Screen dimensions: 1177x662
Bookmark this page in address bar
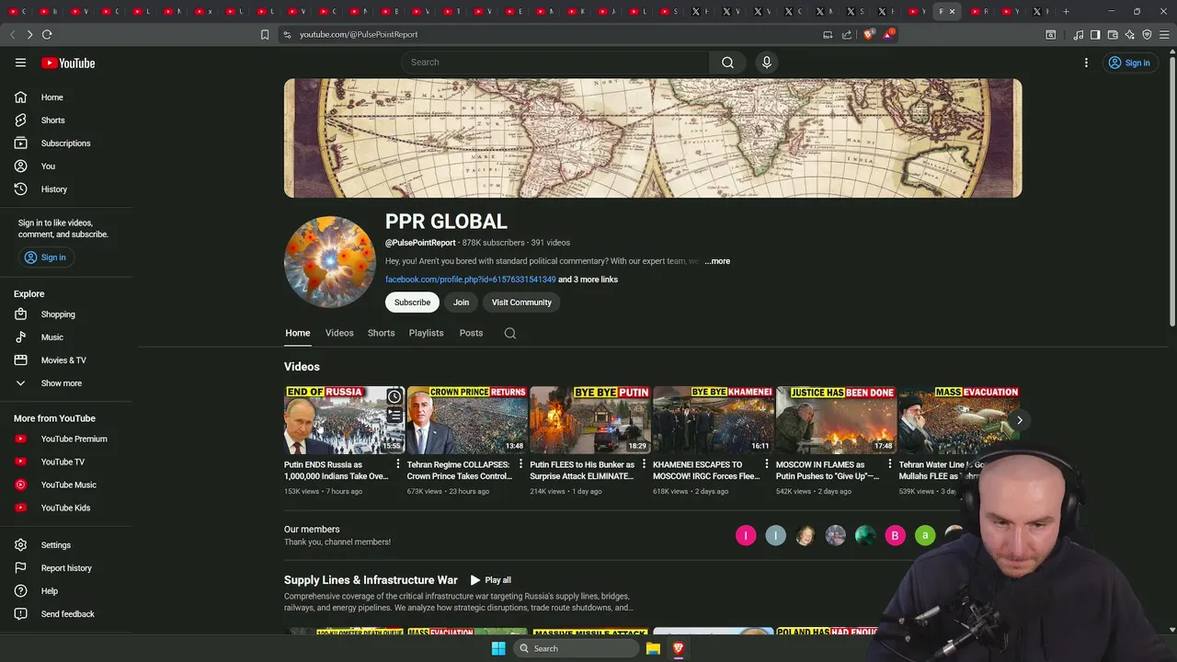point(265,34)
